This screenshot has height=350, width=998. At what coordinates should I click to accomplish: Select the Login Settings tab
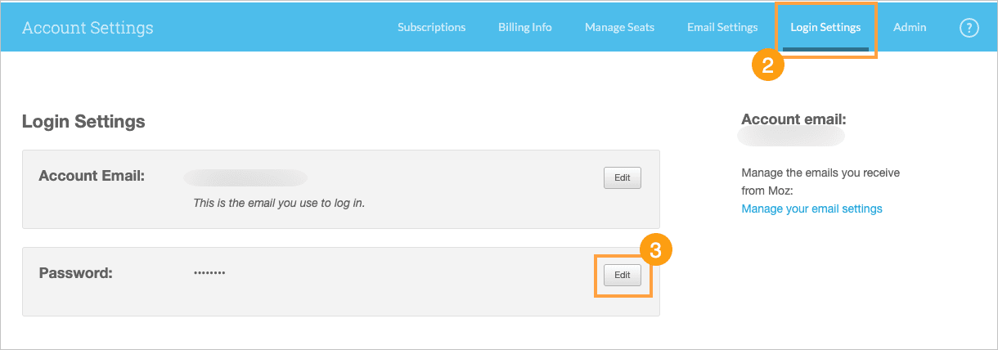coord(825,27)
